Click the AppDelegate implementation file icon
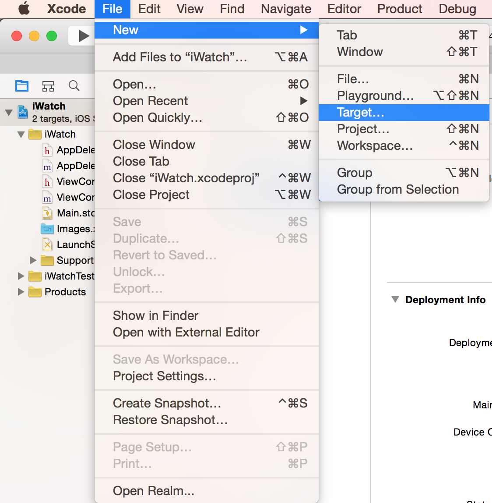The image size is (492, 503). pyautogui.click(x=47, y=166)
